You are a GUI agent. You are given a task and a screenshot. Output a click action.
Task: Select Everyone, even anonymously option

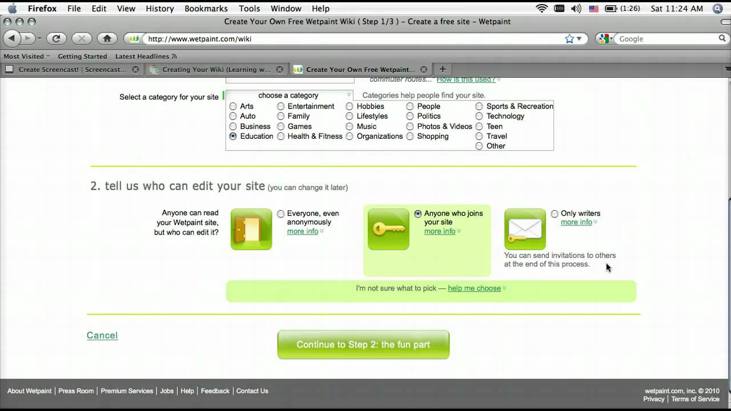point(280,214)
